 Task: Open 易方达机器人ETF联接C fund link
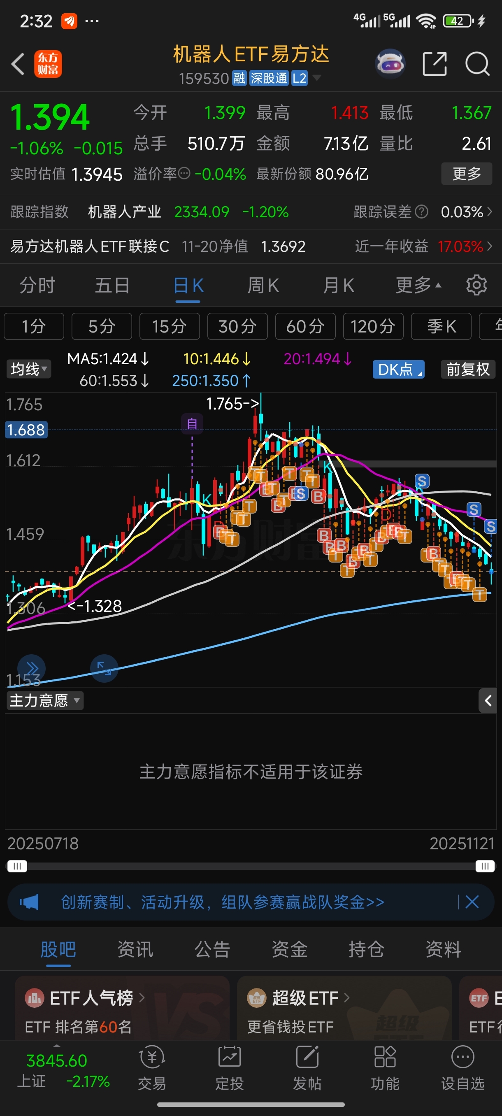(x=90, y=246)
